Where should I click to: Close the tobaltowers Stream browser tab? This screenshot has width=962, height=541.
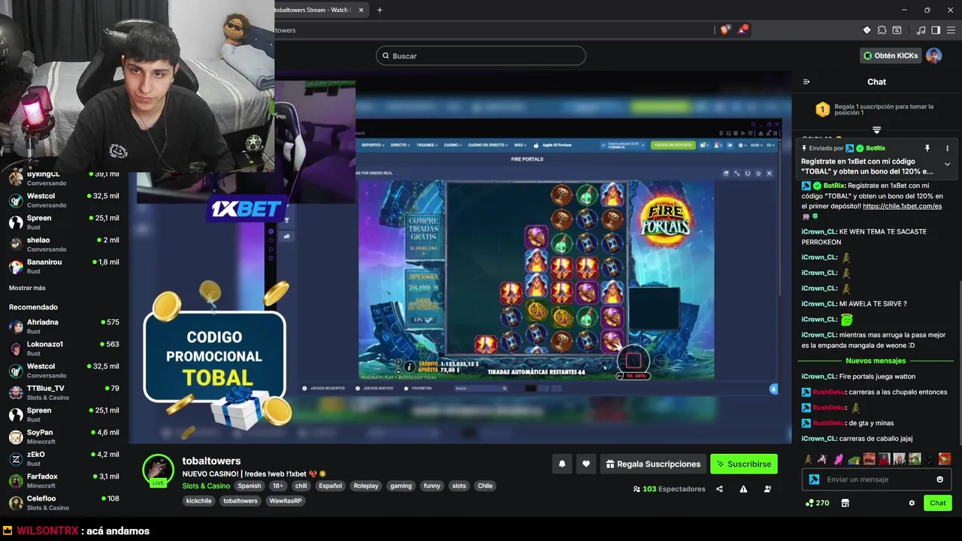361,10
